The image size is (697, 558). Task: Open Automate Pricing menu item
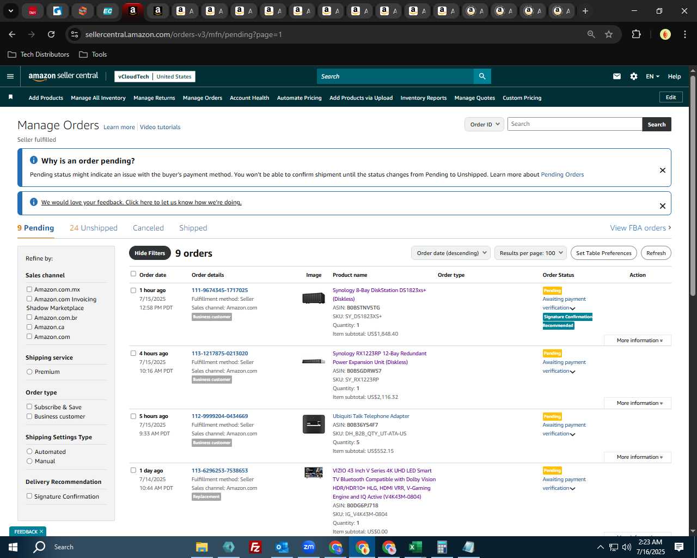pyautogui.click(x=299, y=98)
